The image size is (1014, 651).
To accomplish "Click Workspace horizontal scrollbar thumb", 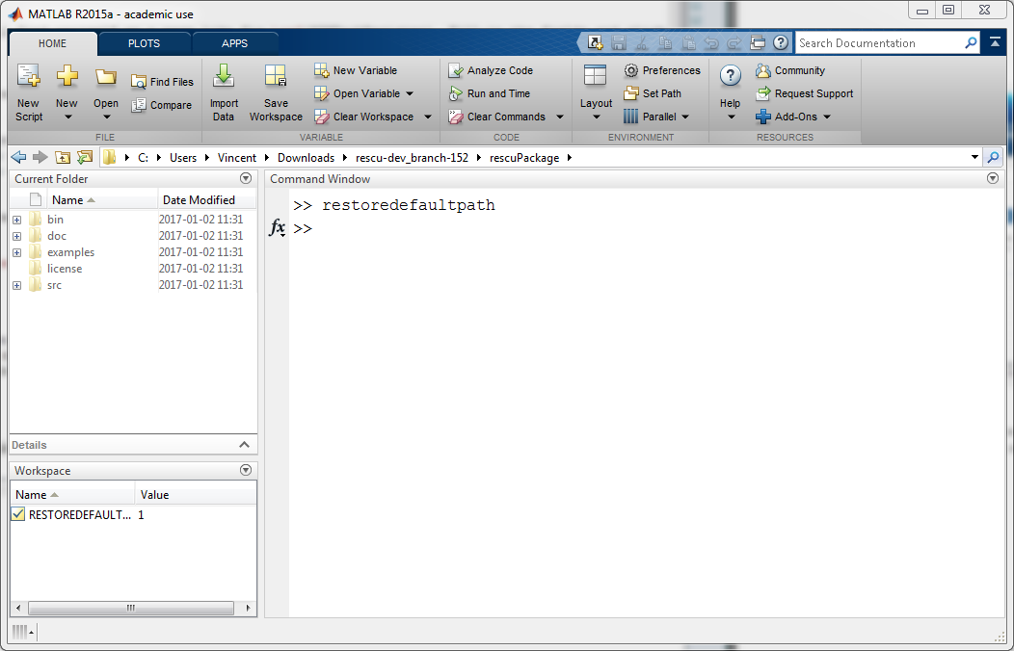I will [x=131, y=608].
